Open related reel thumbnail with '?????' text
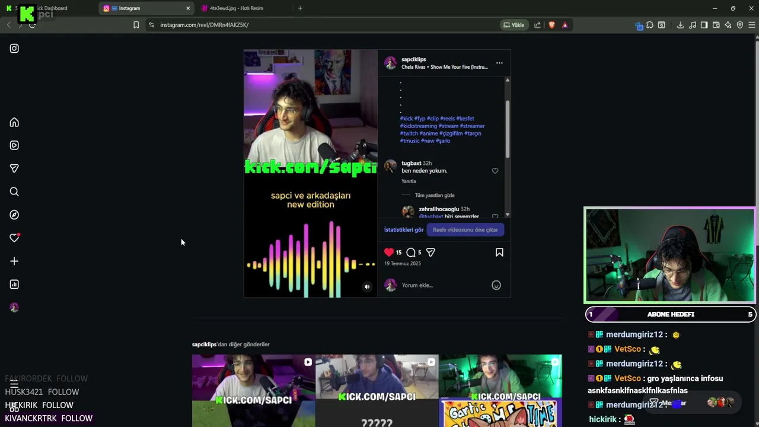Image resolution: width=759 pixels, height=427 pixels. pyautogui.click(x=377, y=390)
